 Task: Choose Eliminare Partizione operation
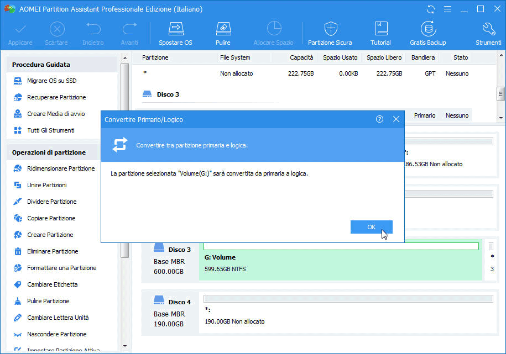(x=46, y=251)
